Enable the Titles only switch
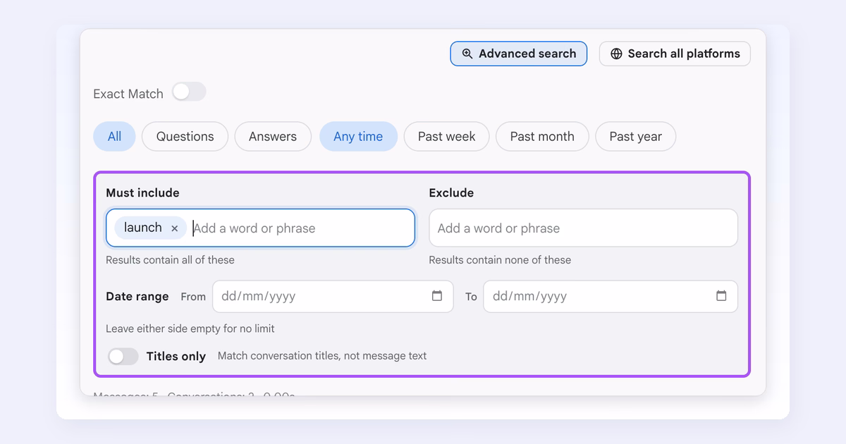 123,356
